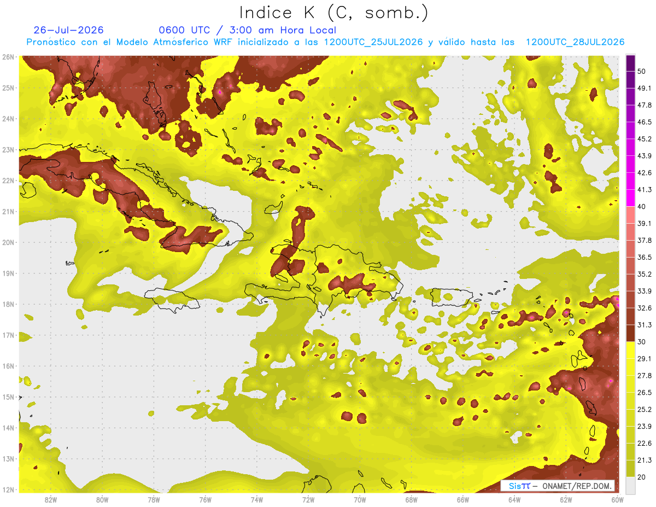Click the latitude axis label '26N'
Image resolution: width=656 pixels, height=507 pixels.
coord(8,57)
